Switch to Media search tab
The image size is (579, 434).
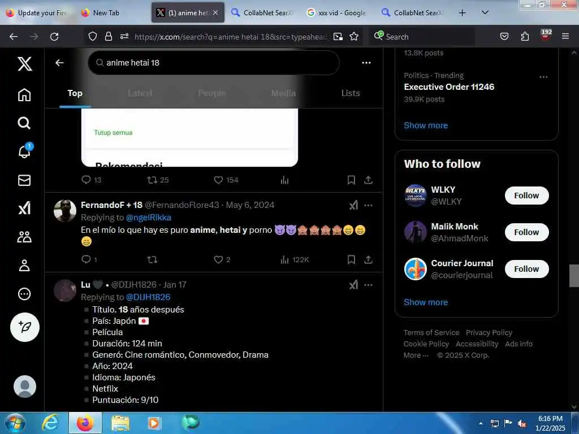(x=283, y=93)
